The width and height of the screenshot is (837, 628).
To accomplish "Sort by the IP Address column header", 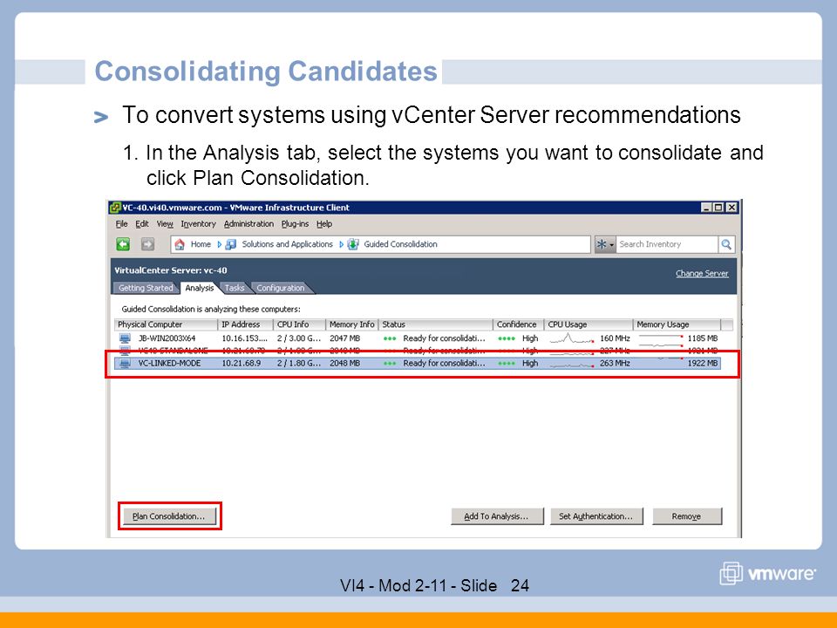I will [246, 324].
